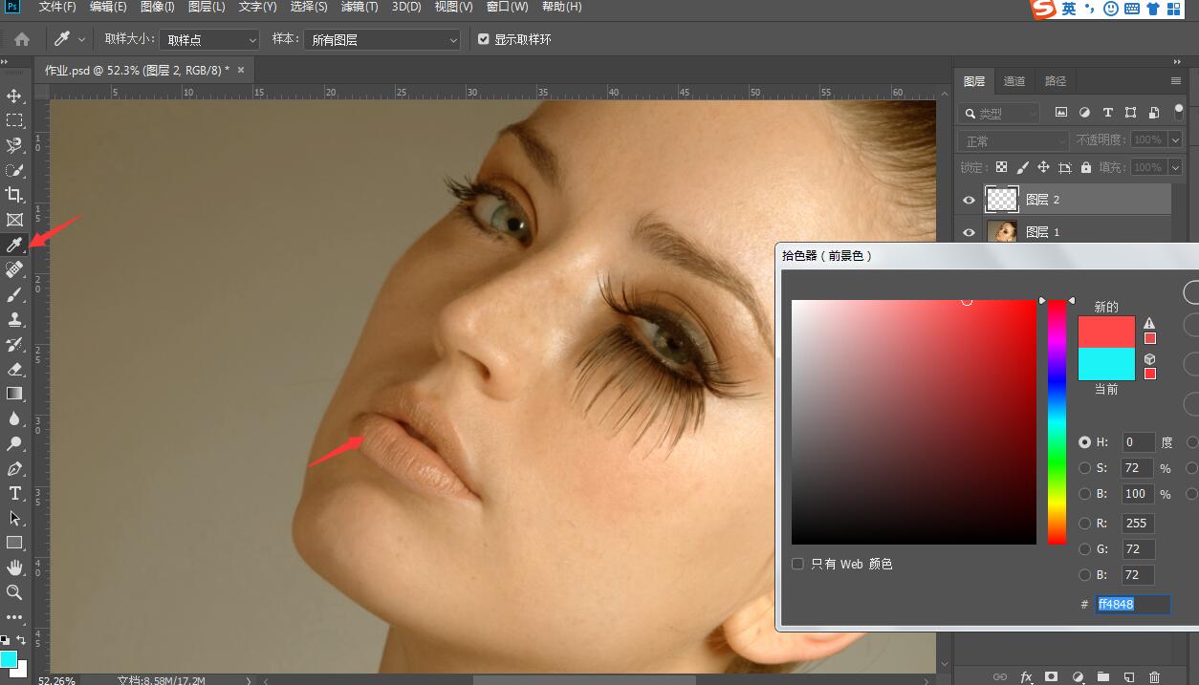The height and width of the screenshot is (685, 1199).
Task: Click the Zoom tool in the toolbar
Action: [x=14, y=592]
